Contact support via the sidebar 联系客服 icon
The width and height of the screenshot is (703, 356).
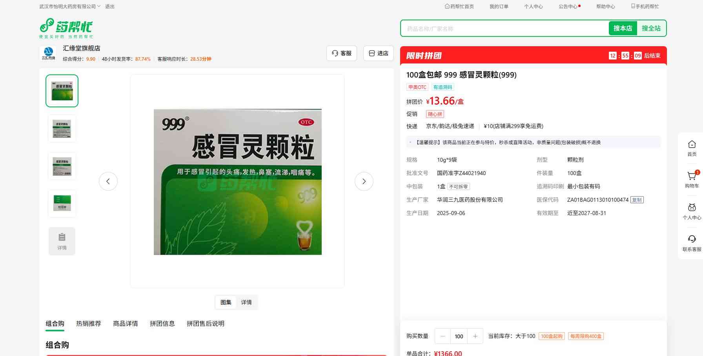tap(692, 243)
